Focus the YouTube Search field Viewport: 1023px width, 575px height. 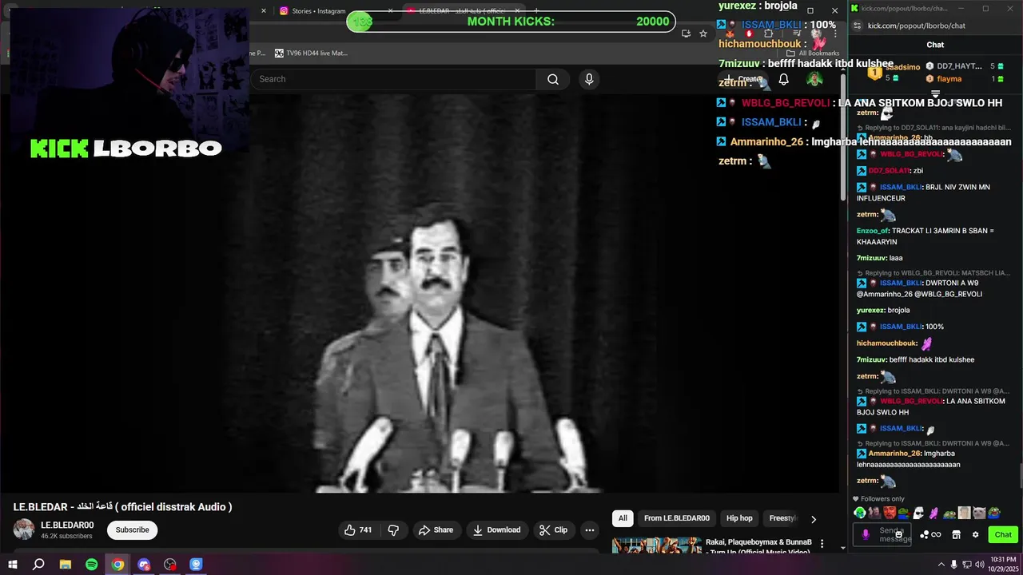[x=393, y=79]
